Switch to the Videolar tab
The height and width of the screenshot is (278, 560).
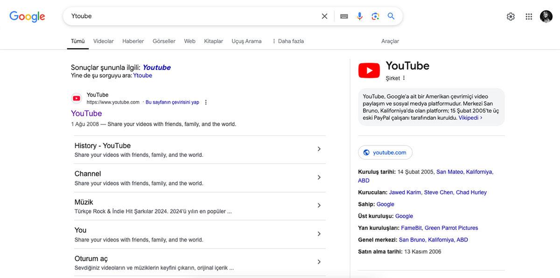pos(103,41)
